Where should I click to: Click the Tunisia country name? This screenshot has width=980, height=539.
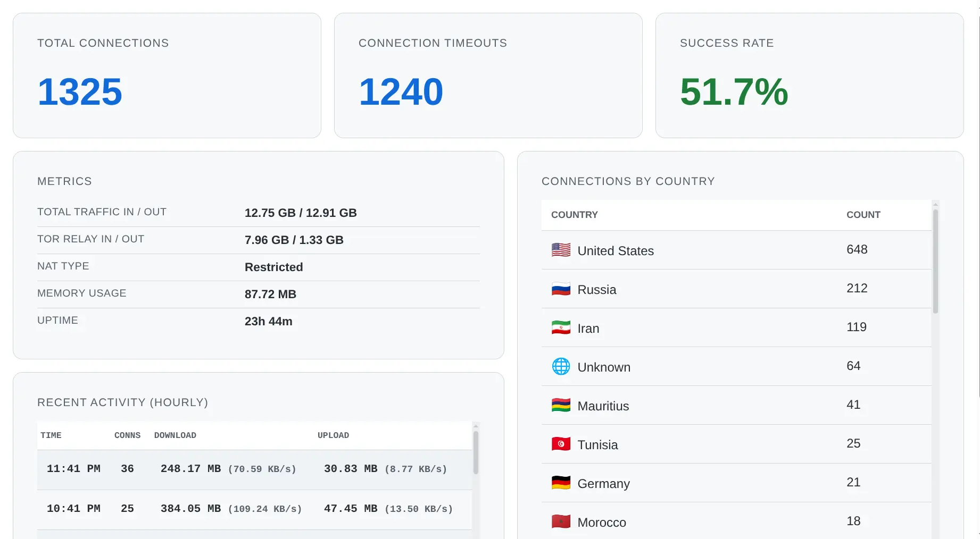coord(597,445)
